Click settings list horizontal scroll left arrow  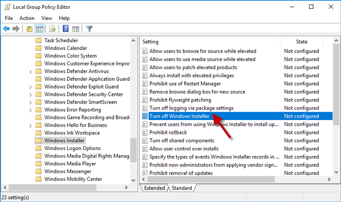(144, 179)
